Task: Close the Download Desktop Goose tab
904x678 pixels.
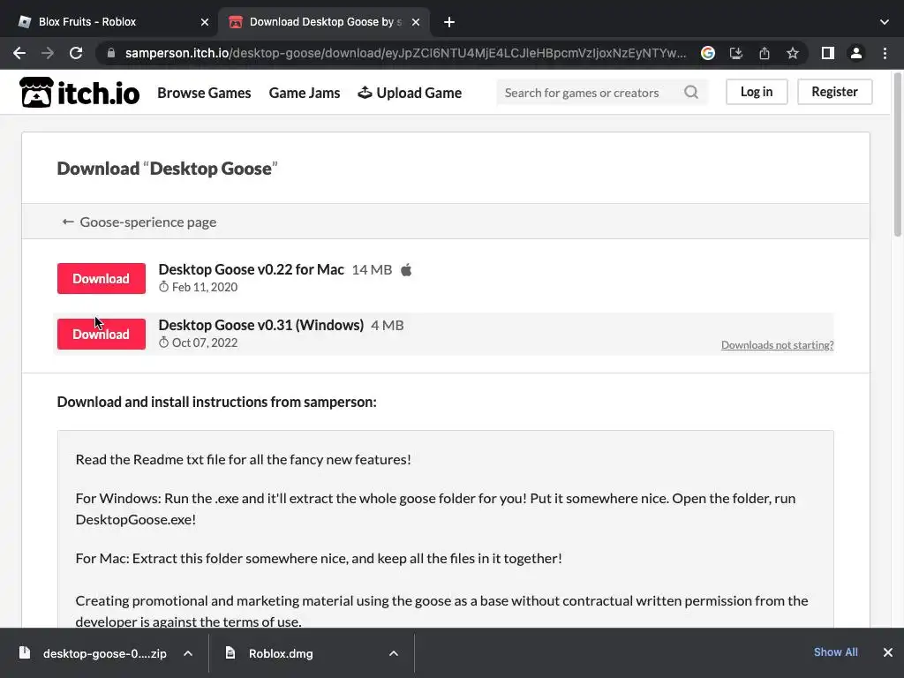Action: 416,22
